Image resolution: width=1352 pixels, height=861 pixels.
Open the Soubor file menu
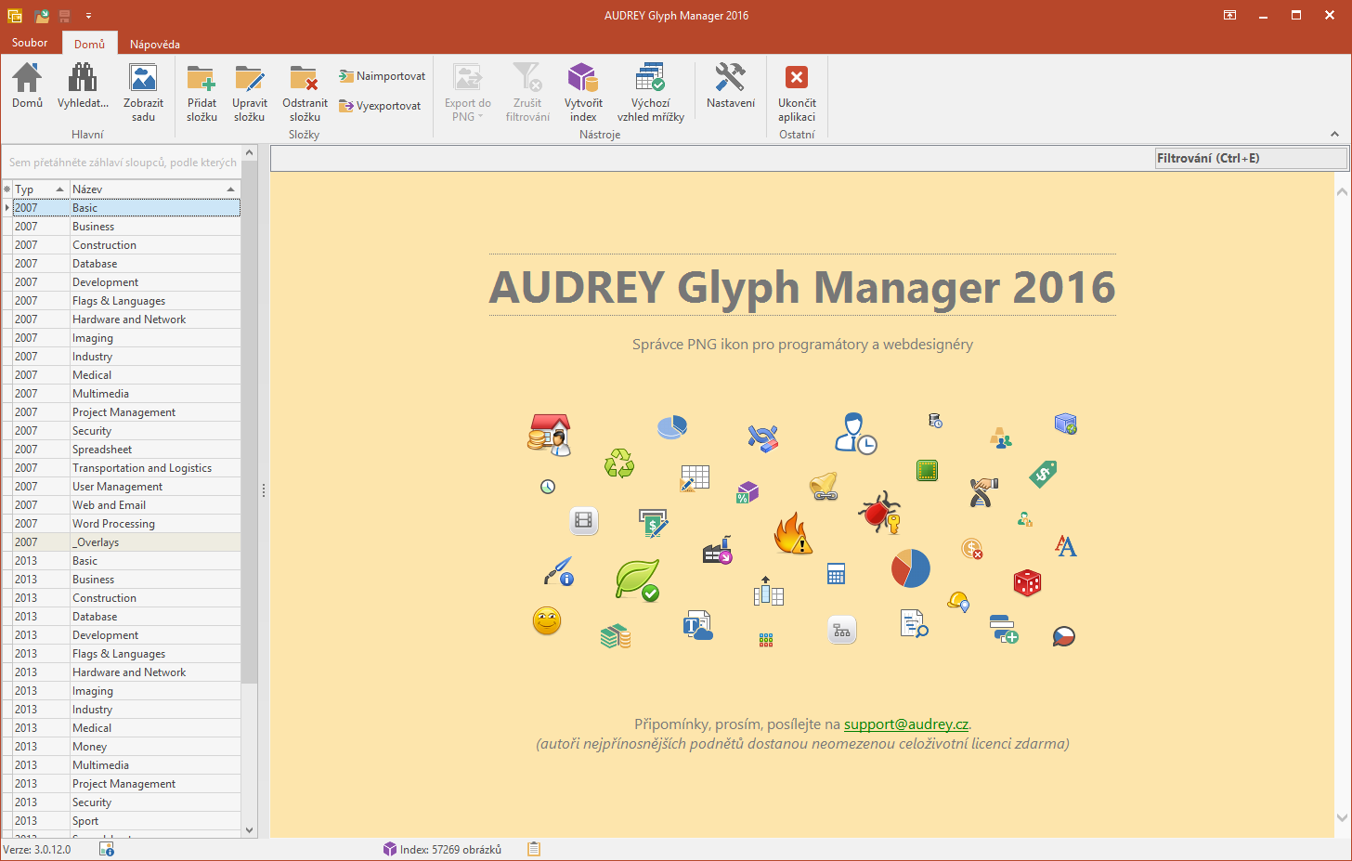pyautogui.click(x=30, y=43)
